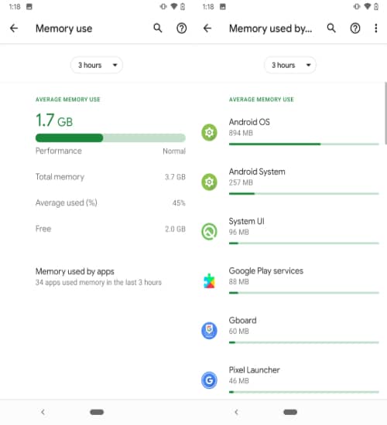The width and height of the screenshot is (387, 425).
Task: Click the Google Play services usage bar
Action: pyautogui.click(x=304, y=293)
